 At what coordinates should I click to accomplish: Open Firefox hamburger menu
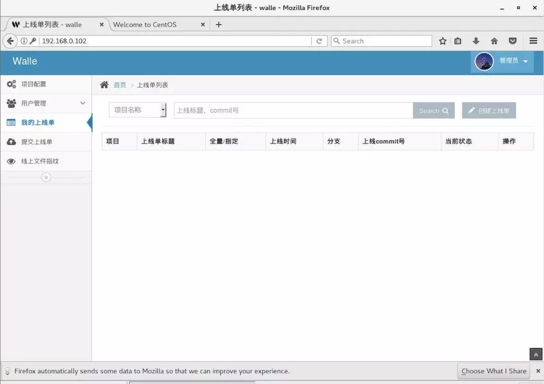533,41
